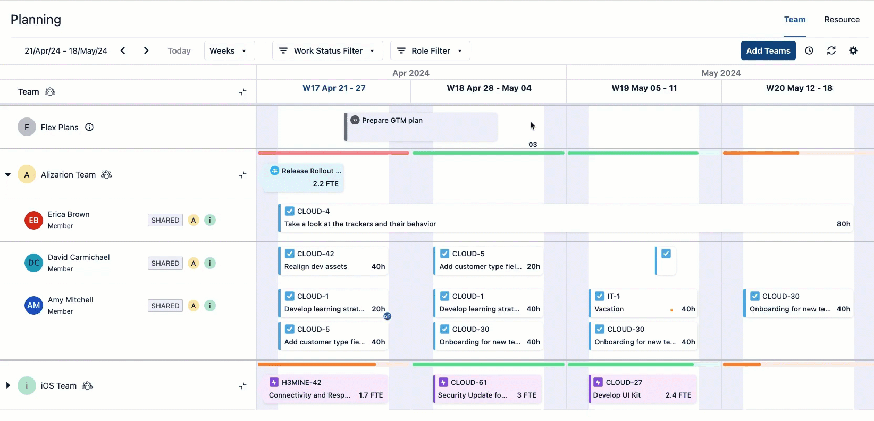Click the refresh sync icon
Image resolution: width=874 pixels, height=421 pixels.
[x=831, y=50]
